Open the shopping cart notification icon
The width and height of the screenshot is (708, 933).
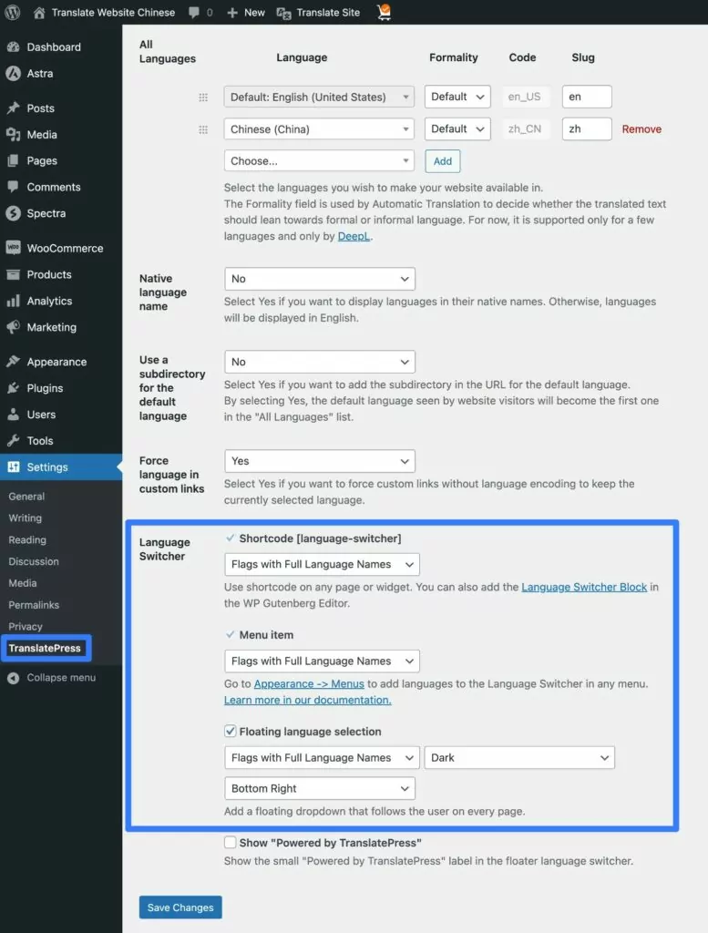point(385,12)
